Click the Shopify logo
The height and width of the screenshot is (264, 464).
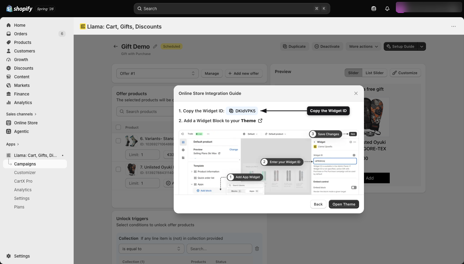click(19, 9)
